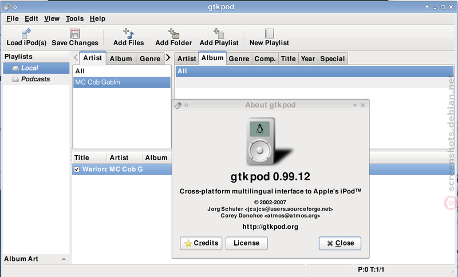Switch to the Year tab

point(308,59)
